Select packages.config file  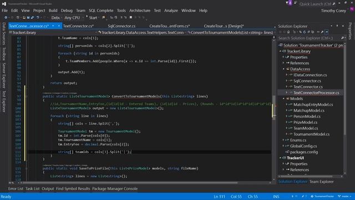pos(304,152)
